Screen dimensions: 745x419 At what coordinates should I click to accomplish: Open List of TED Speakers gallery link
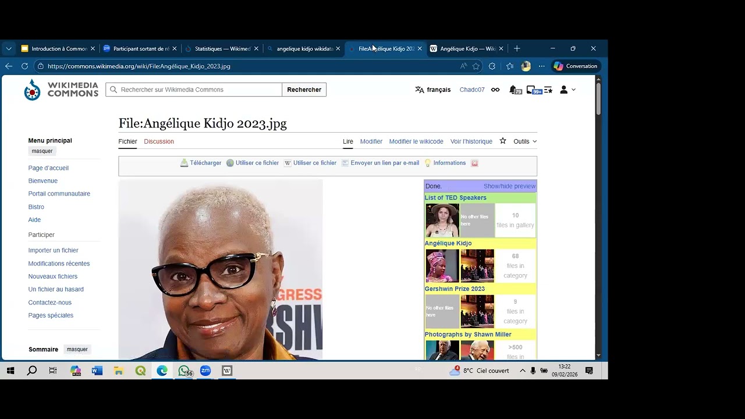click(x=455, y=198)
